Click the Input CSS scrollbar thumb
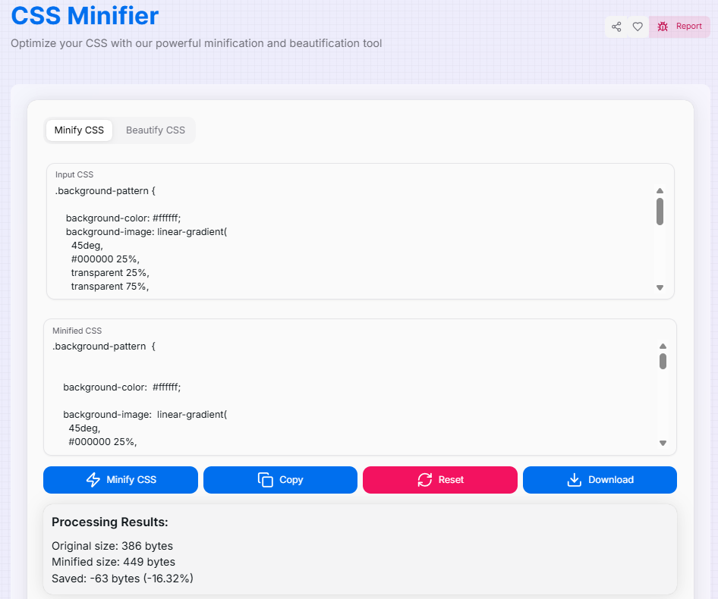Screen dimensions: 718x599 pos(660,212)
